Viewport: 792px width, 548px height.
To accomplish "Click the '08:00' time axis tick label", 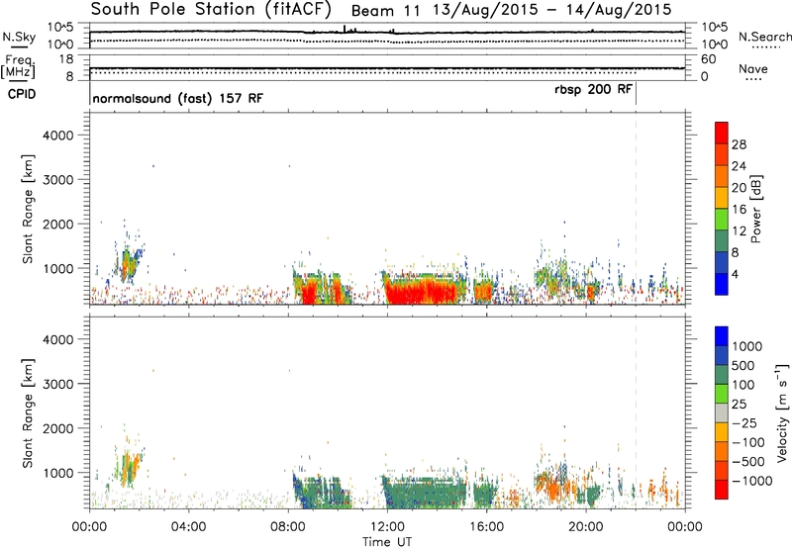I will pos(288,527).
